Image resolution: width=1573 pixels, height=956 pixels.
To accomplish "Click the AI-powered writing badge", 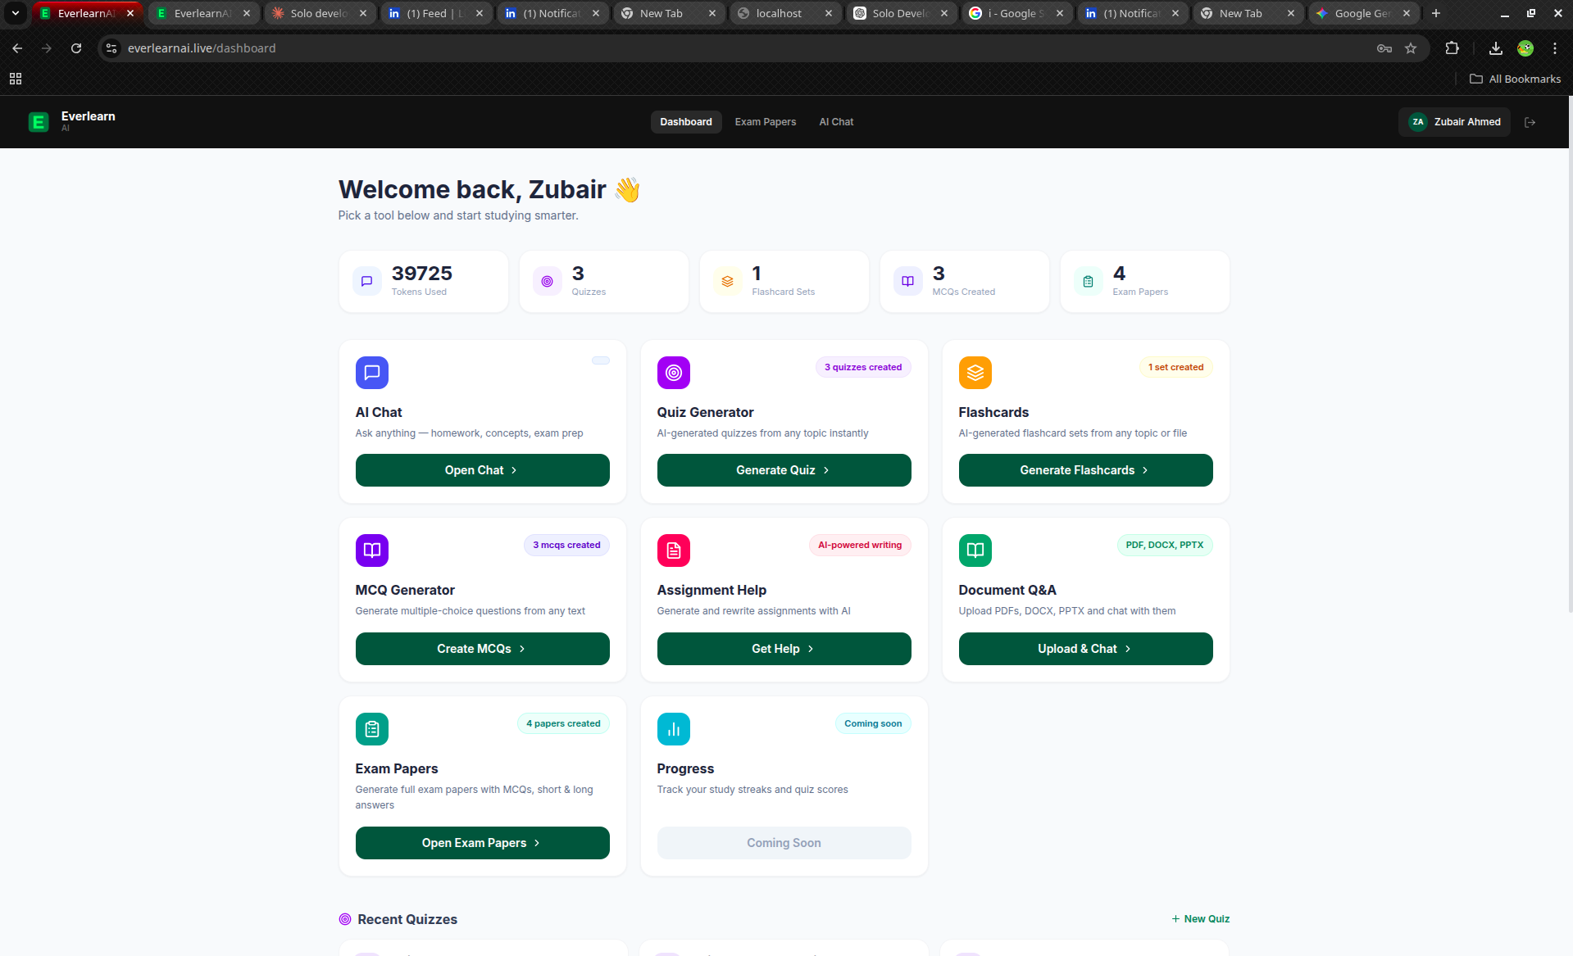I will [860, 545].
